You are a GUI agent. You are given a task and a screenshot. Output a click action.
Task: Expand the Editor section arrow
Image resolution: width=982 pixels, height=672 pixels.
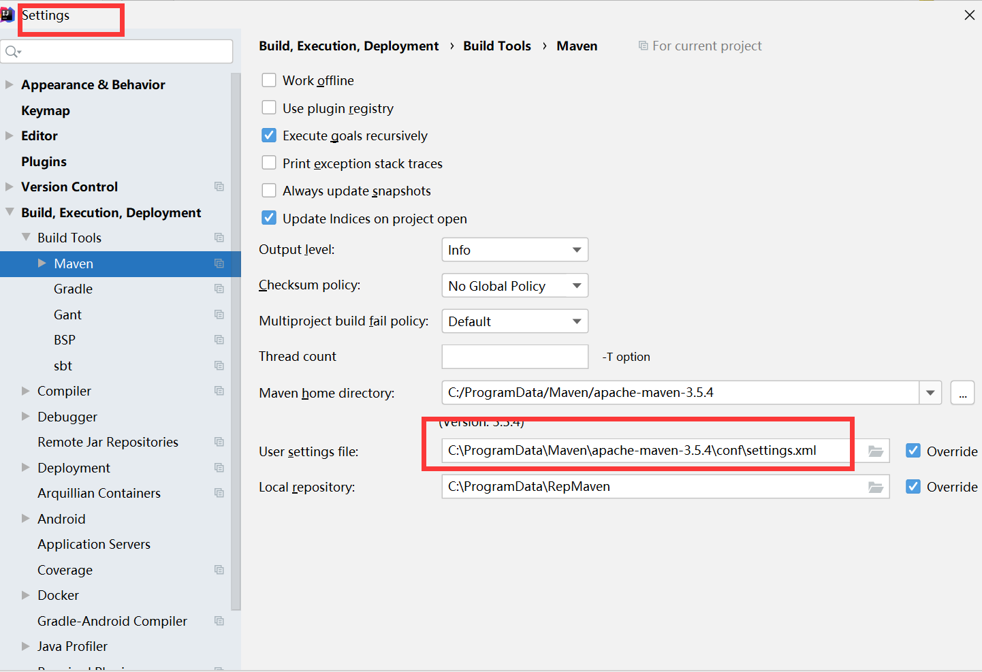coord(9,135)
